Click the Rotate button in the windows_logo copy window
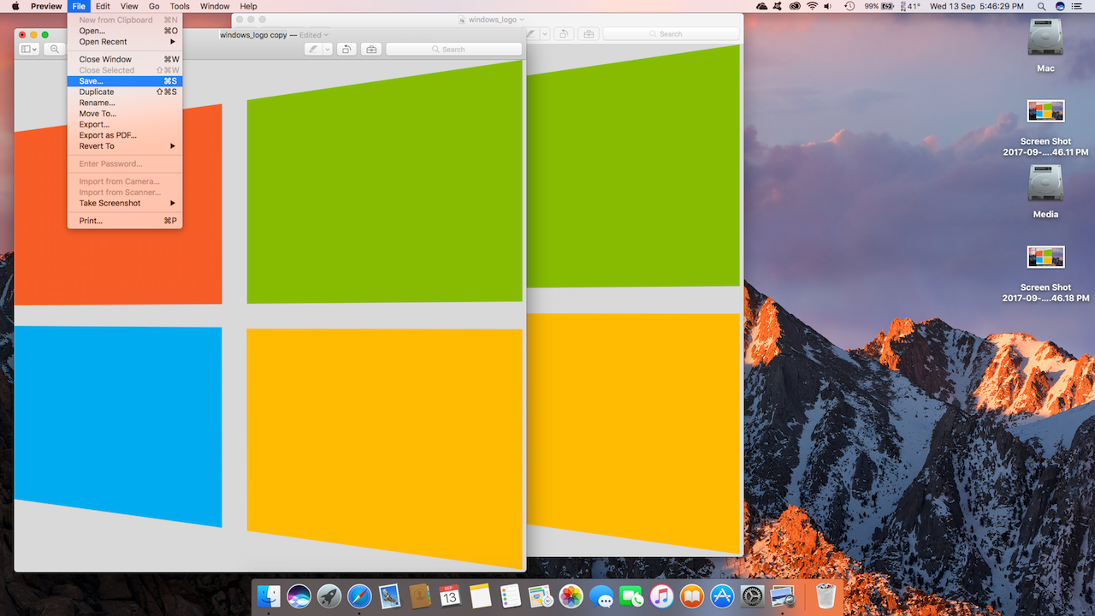The image size is (1095, 616). [x=346, y=49]
